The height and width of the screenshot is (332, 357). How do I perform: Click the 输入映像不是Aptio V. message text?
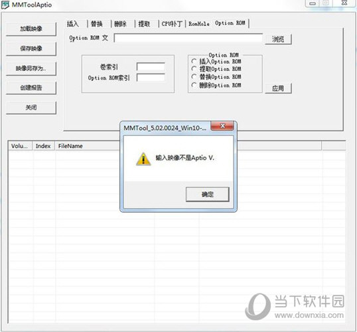click(x=185, y=157)
